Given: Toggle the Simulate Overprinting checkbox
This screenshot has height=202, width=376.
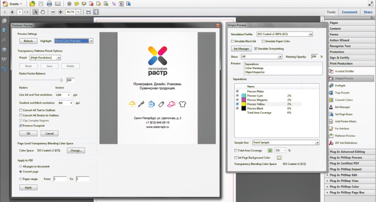Looking at the screenshot, I should coord(256,49).
